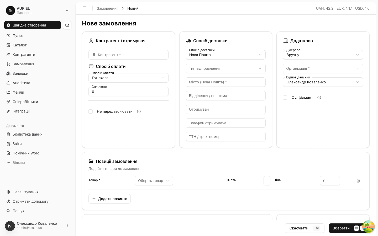Viewport: 378px width, 236px height.
Task: Show info icon beside Не передзвонювати
Action: [x=139, y=111]
